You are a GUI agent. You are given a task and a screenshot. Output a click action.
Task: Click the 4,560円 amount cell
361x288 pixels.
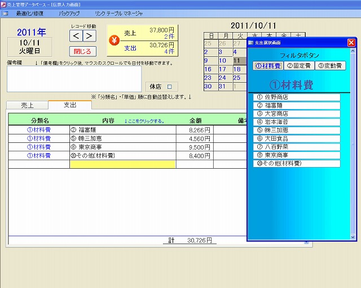pos(195,139)
